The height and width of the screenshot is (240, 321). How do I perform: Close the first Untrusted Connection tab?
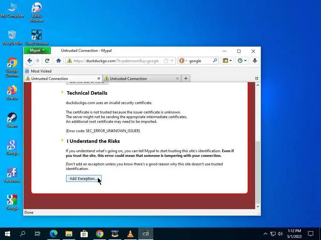click(99, 78)
